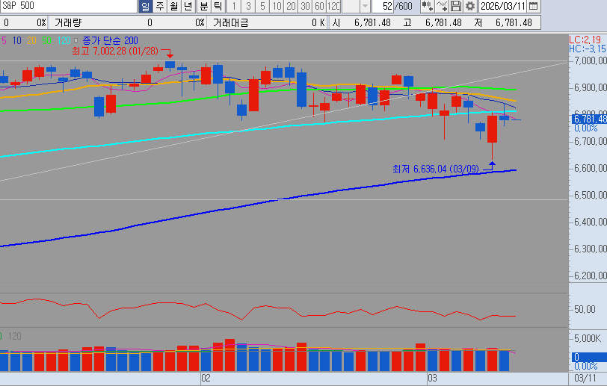Expand the custom interval dropdown arrow
Image resolution: width=607 pixels, height=386 pixels.
coord(365,6)
